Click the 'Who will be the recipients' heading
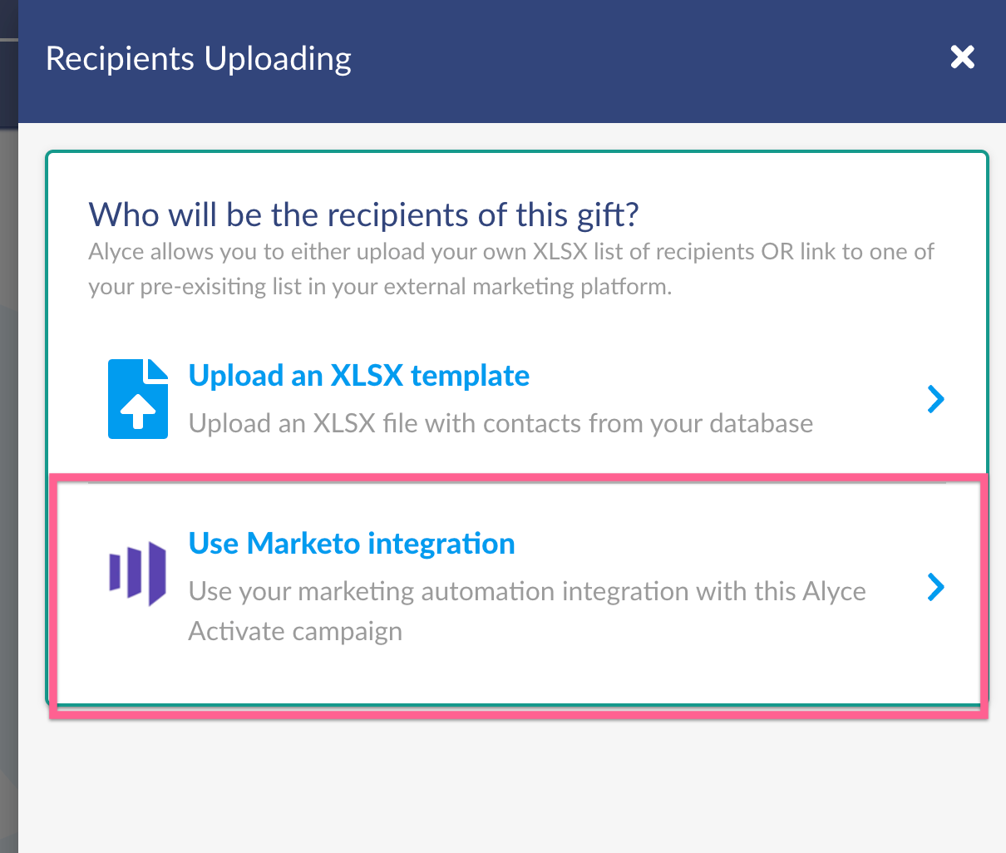Image resolution: width=1006 pixels, height=853 pixels. [x=364, y=214]
